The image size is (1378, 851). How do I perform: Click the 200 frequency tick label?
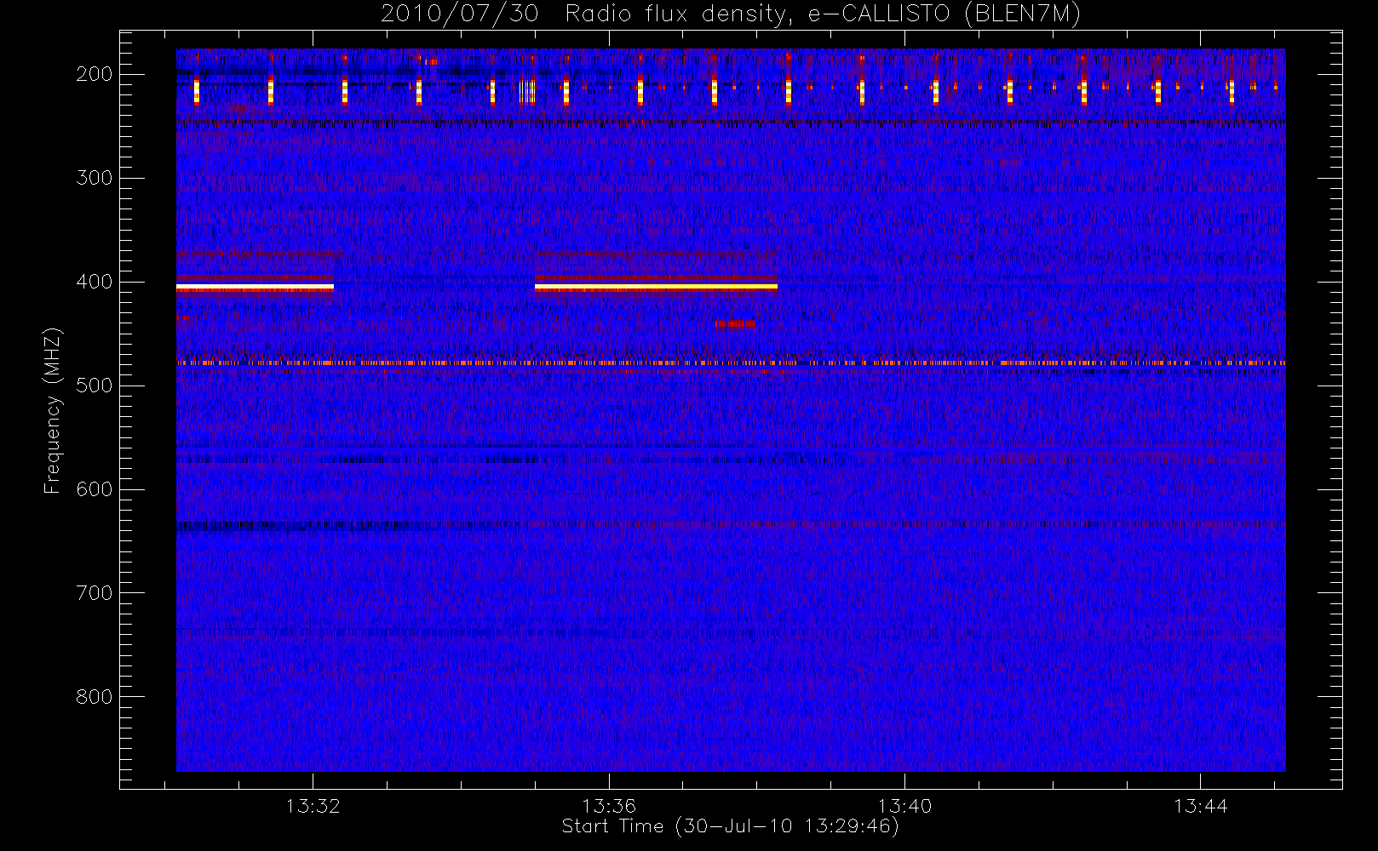point(95,74)
